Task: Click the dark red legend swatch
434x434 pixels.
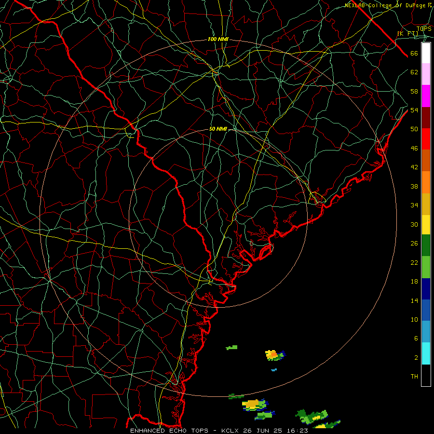Action: click(426, 117)
